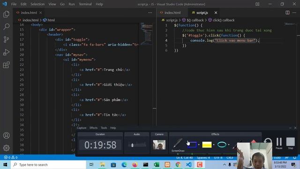This screenshot has width=300, height=169.
Task: Pick the yellow highlight effect swatch
Action: (x=207, y=145)
